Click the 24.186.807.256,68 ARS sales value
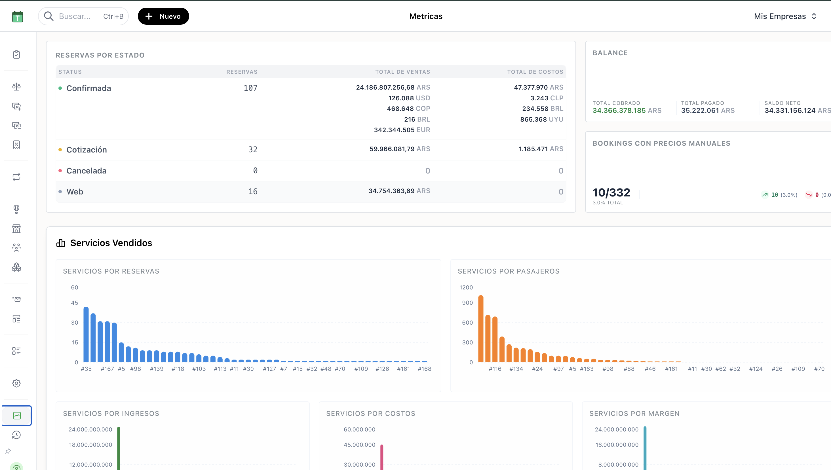Screen dimensions: 831x470 393,87
